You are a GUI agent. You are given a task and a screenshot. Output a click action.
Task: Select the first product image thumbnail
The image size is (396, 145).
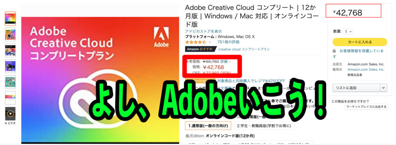point(10,19)
